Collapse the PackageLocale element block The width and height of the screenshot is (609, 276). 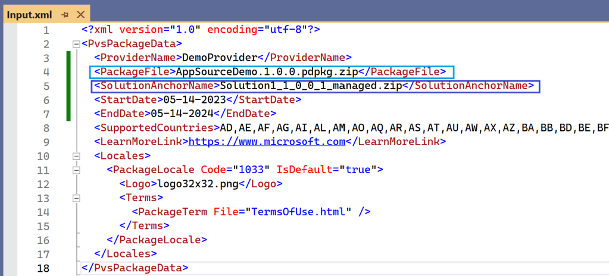[x=75, y=170]
